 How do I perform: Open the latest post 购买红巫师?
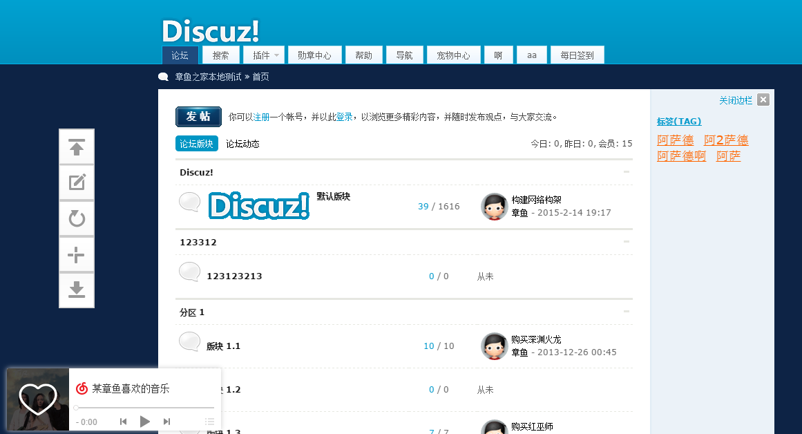pyautogui.click(x=533, y=426)
